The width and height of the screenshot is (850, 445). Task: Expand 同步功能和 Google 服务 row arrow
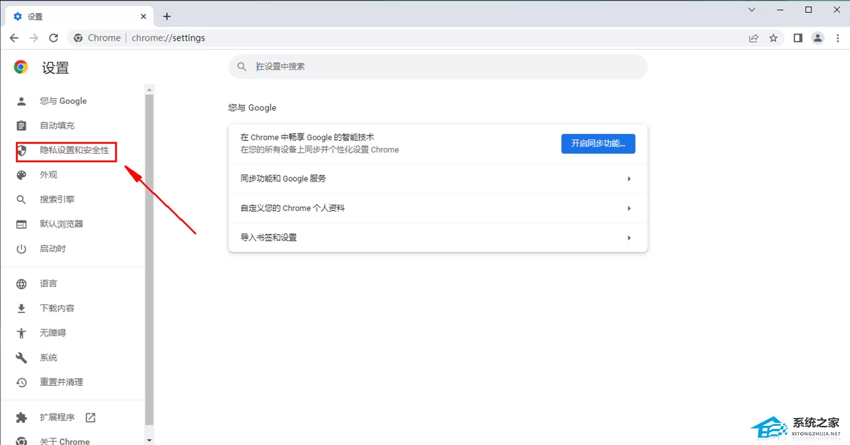click(x=629, y=178)
